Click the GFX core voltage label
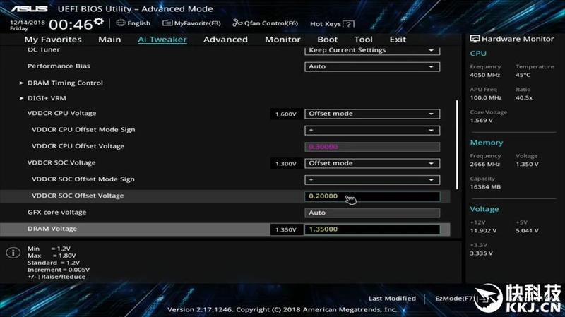565x317 pixels. (57, 213)
